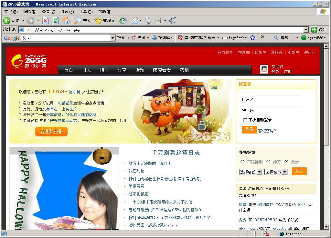Click Google toolbar 搜索 button
This screenshot has height=238, width=331.
[x=121, y=38]
